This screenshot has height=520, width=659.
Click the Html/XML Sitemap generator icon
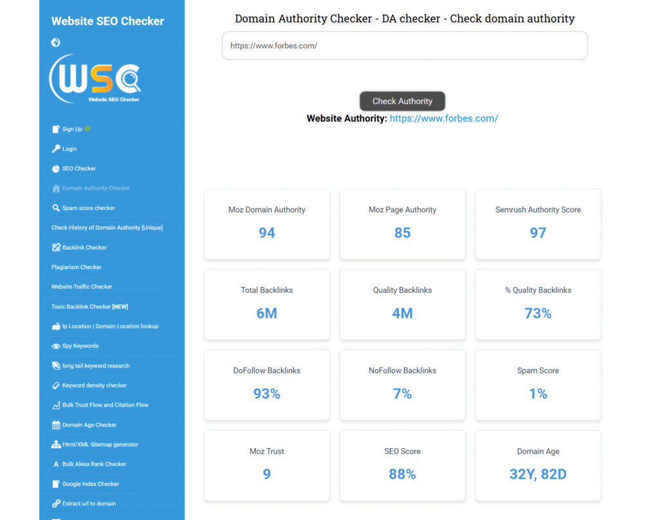tap(55, 445)
